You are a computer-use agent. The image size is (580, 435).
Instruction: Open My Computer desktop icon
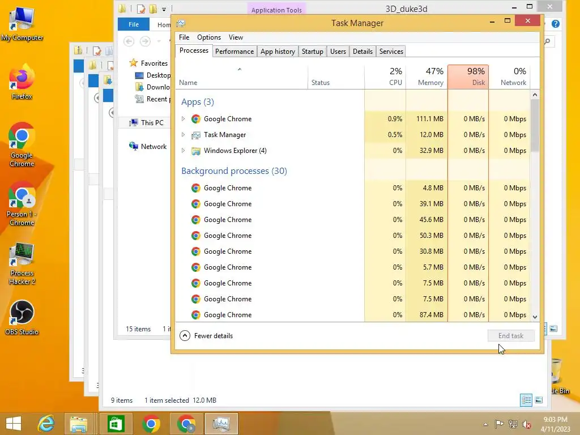pyautogui.click(x=22, y=23)
